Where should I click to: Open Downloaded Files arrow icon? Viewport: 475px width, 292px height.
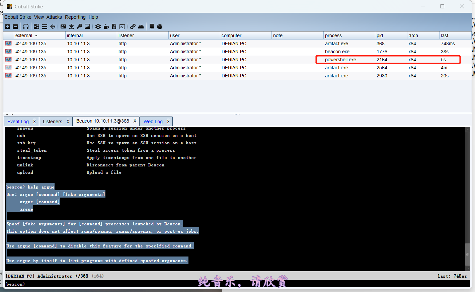click(x=71, y=26)
